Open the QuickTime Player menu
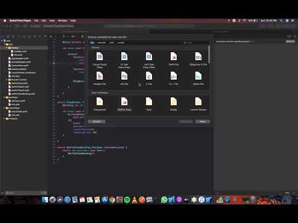The height and width of the screenshot is (223, 298). pos(20,20)
